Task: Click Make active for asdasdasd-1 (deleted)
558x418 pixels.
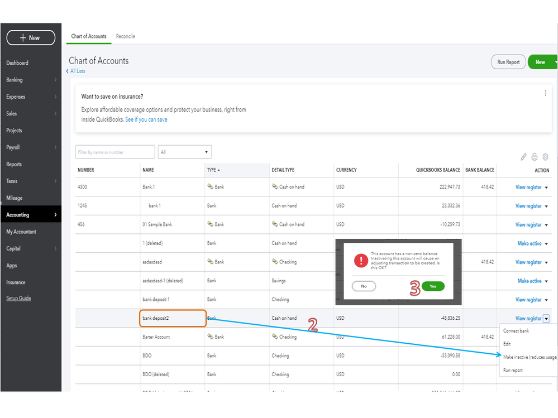Action: [x=529, y=281]
